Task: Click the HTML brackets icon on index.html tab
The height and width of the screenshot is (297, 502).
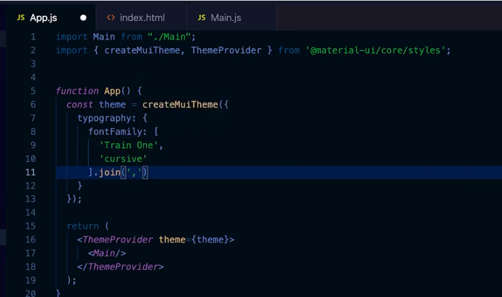Action: tap(110, 18)
